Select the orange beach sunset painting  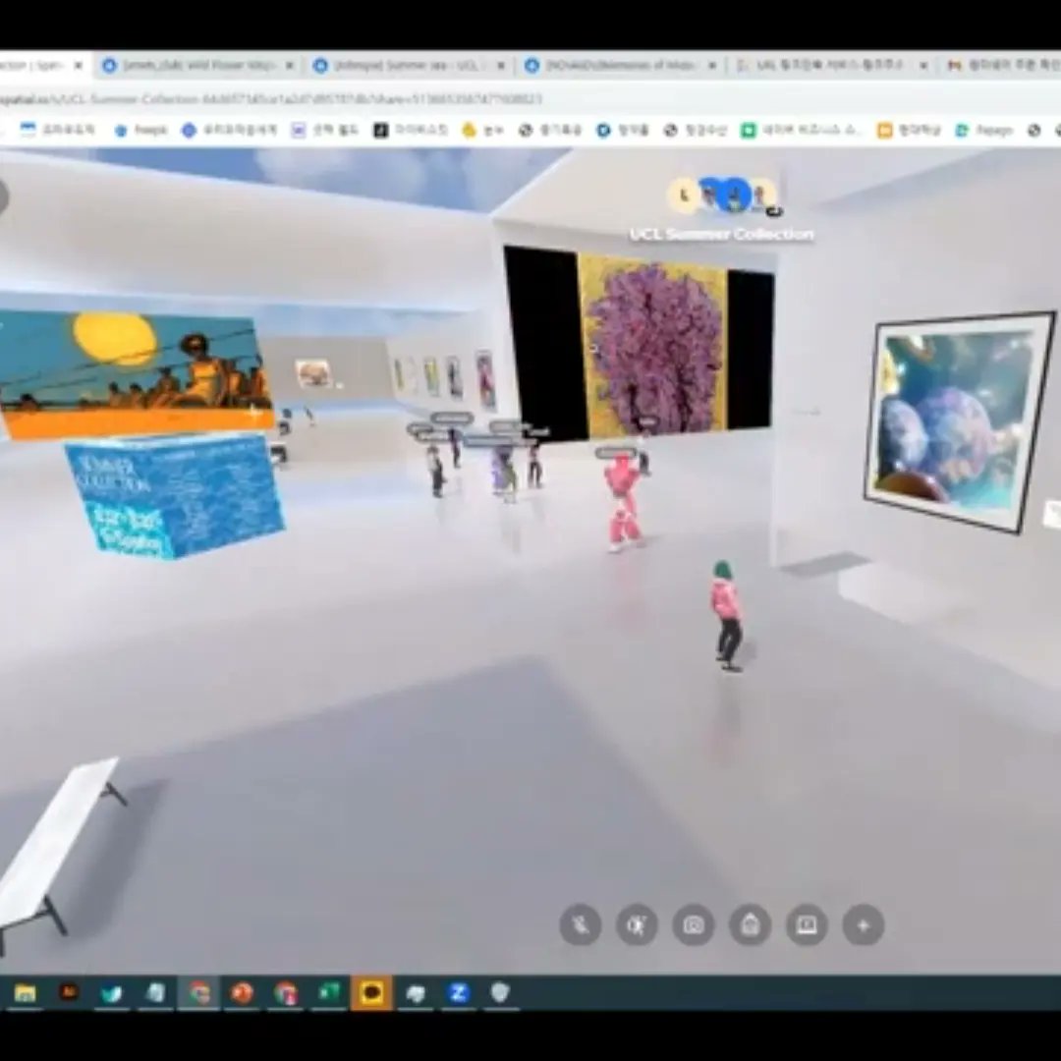pyautogui.click(x=136, y=373)
